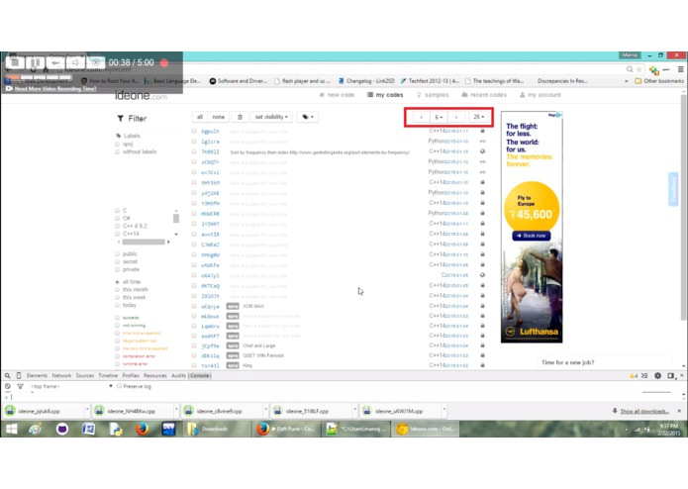Click the console filter funnel icon
688x489 pixels.
coord(20,386)
